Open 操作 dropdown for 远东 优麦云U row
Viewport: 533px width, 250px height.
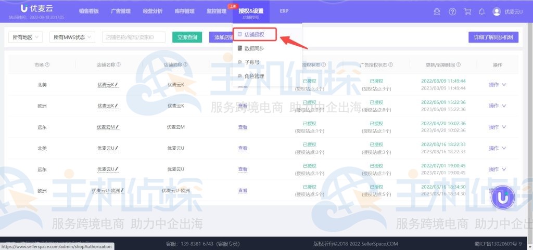pyautogui.click(x=497, y=169)
